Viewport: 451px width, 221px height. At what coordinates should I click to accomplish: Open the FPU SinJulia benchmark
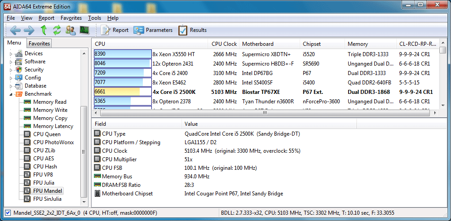click(47, 199)
